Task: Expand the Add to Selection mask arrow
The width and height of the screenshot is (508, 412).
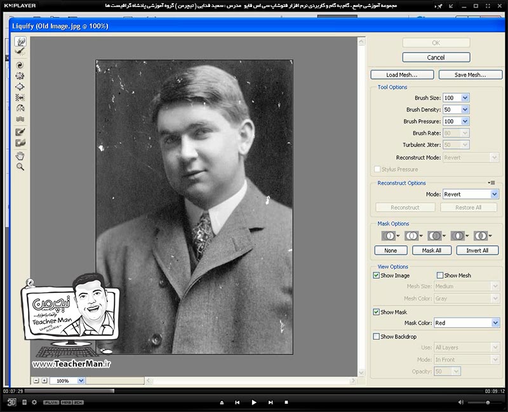Action: pyautogui.click(x=421, y=236)
